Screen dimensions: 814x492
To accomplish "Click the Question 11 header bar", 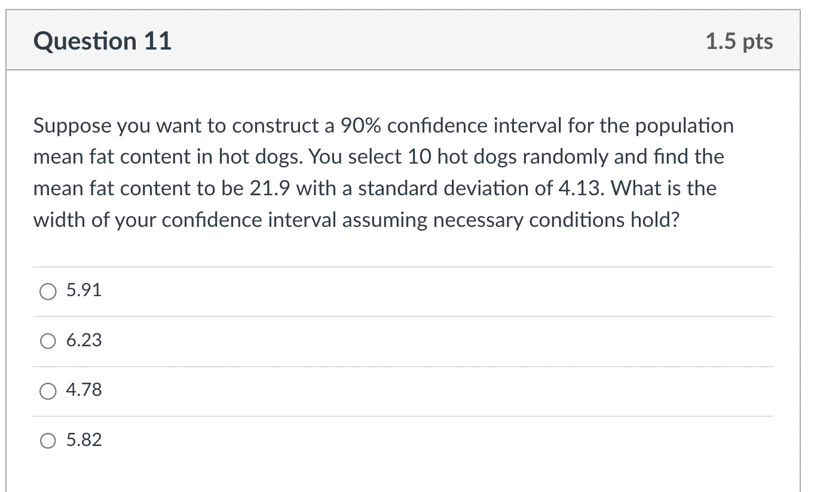I will (x=403, y=41).
